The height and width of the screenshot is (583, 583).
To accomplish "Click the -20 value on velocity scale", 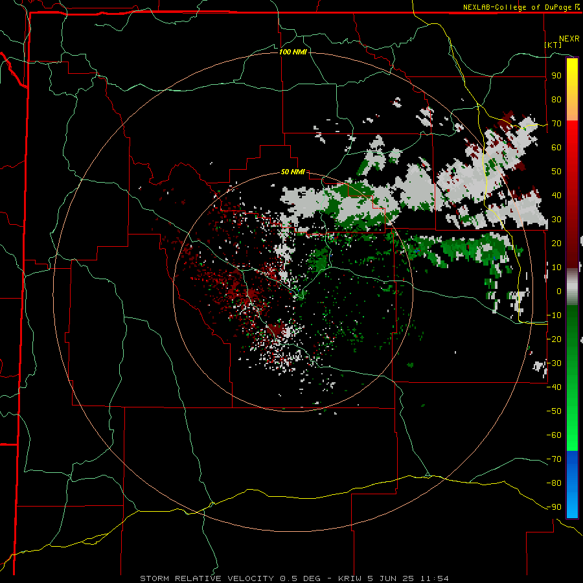I will (x=554, y=339).
